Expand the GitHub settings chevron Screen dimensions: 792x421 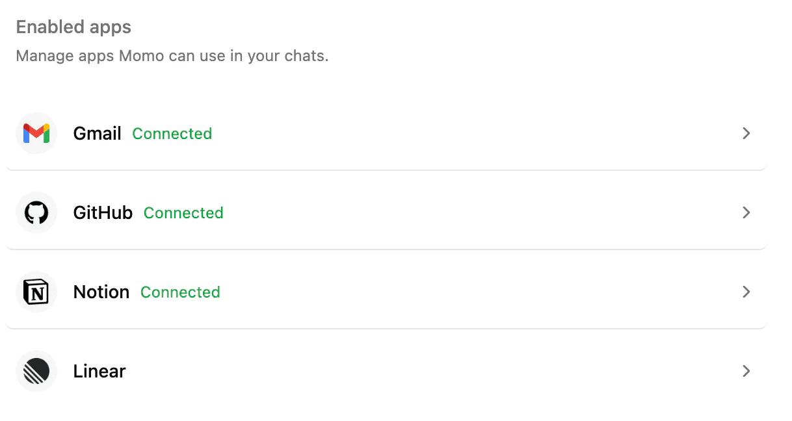coord(746,212)
